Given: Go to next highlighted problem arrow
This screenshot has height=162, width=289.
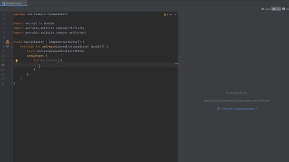Looking at the screenshot, I should click(x=176, y=14).
